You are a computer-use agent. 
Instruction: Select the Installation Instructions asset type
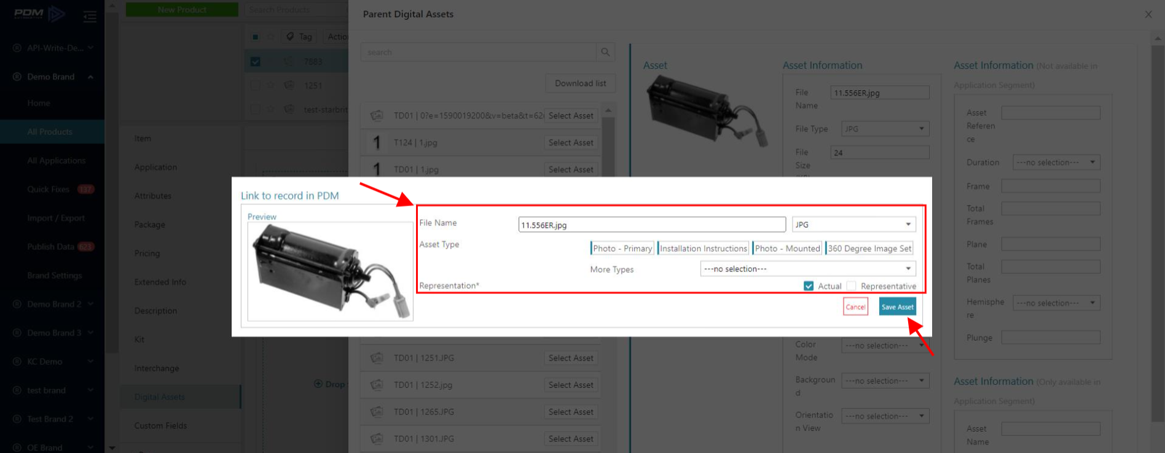click(704, 249)
